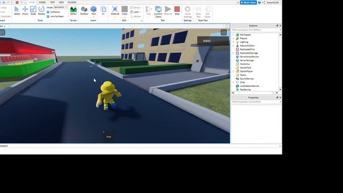
Task: Activate the Move tool
Action: tap(25, 11)
